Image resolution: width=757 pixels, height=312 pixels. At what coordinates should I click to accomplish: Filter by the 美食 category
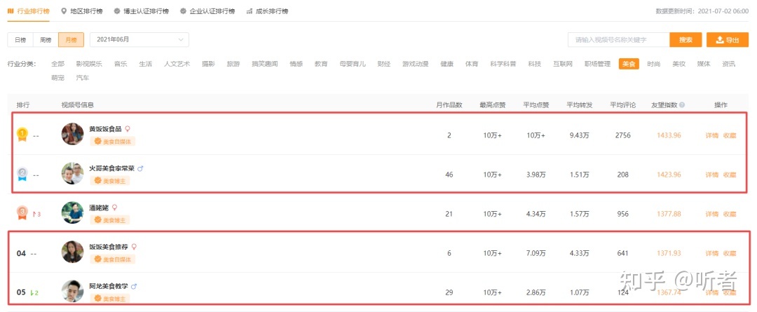pyautogui.click(x=628, y=64)
